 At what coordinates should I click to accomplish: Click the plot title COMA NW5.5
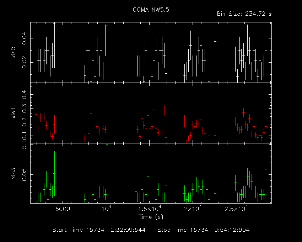(151, 10)
